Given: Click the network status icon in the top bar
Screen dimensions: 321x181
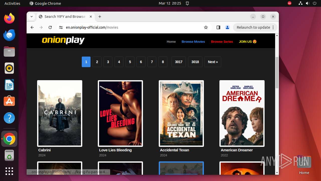Looking at the screenshot, I should 300,3.
